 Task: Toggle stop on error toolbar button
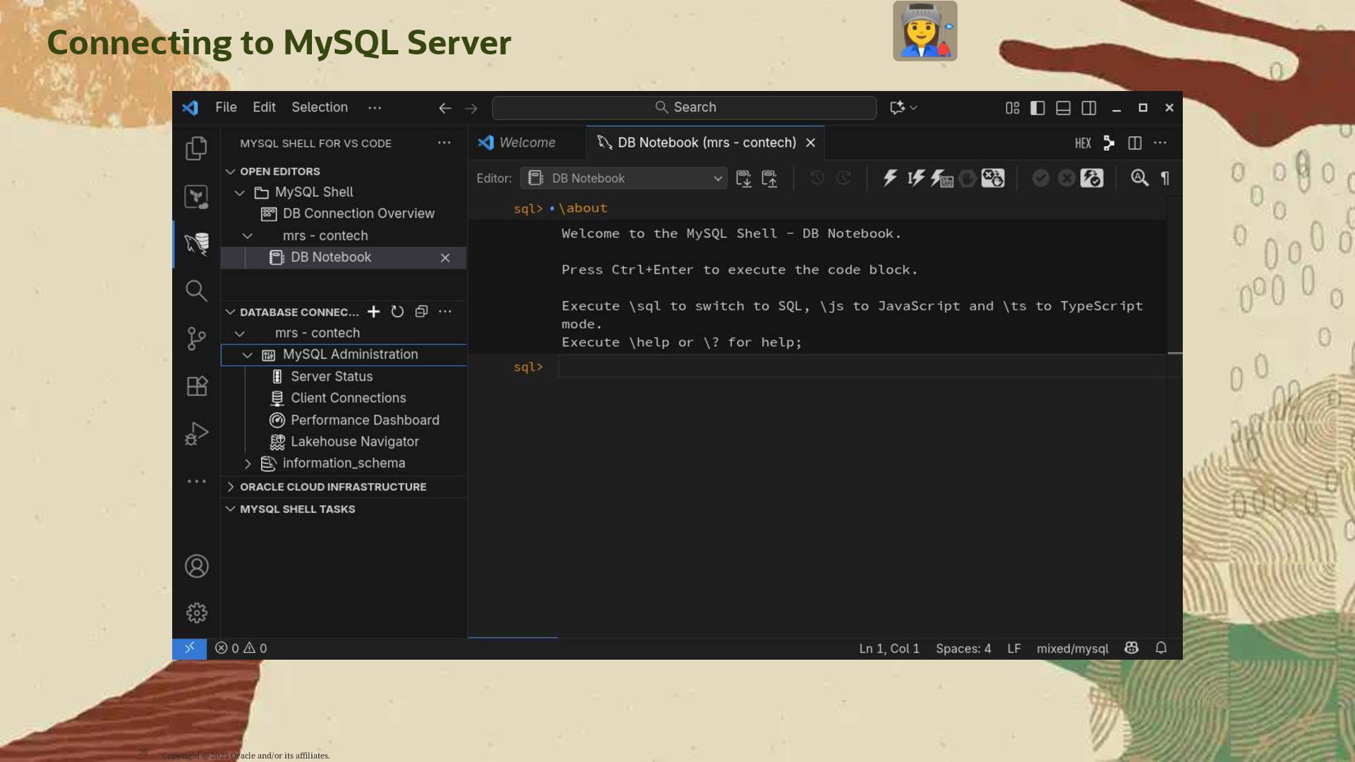(993, 179)
